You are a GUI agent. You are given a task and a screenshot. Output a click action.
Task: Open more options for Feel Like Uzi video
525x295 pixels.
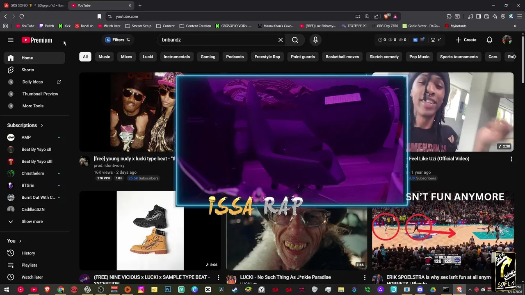click(x=511, y=159)
